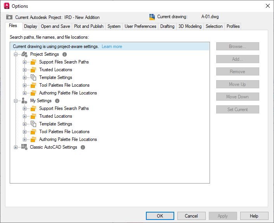The width and height of the screenshot is (274, 223).
Task: Switch to the Display tab
Action: [31, 26]
